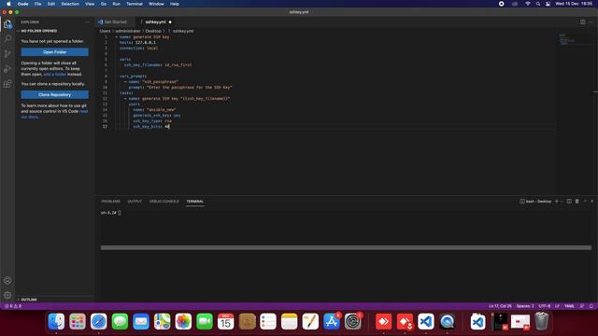The width and height of the screenshot is (598, 336).
Task: Select the bash Desktop terminal label
Action: coord(535,202)
